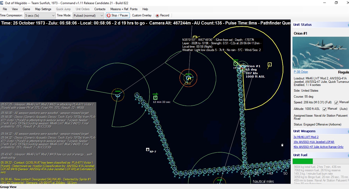Open the Map Settings menu

(43, 9)
